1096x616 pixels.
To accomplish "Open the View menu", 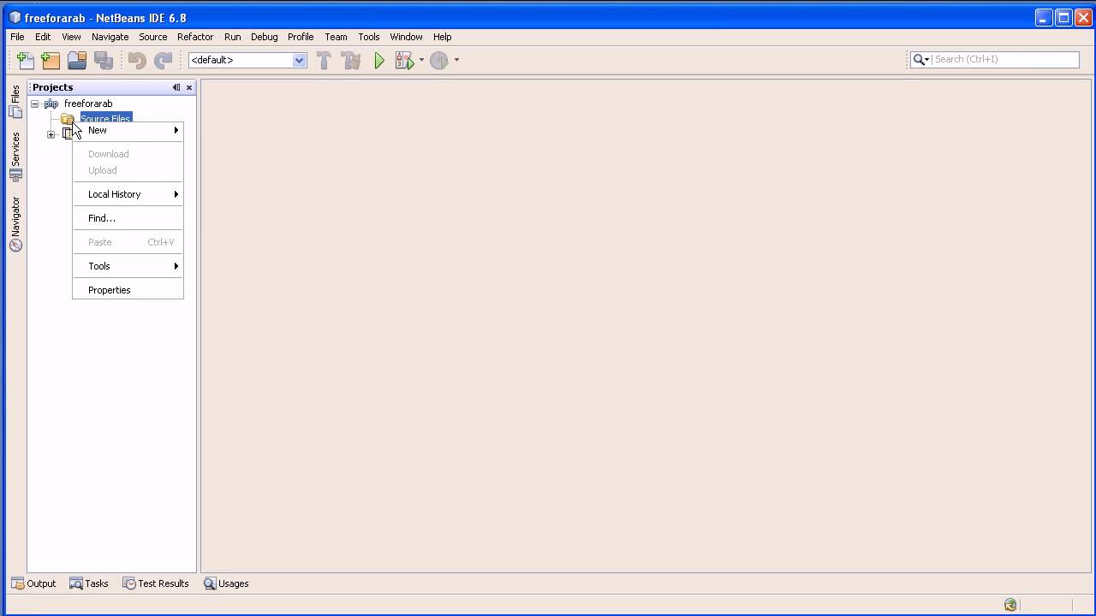I will pos(71,37).
